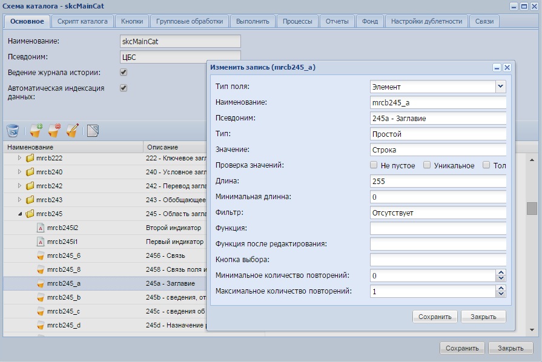Open the Процессы tab

coord(297,21)
